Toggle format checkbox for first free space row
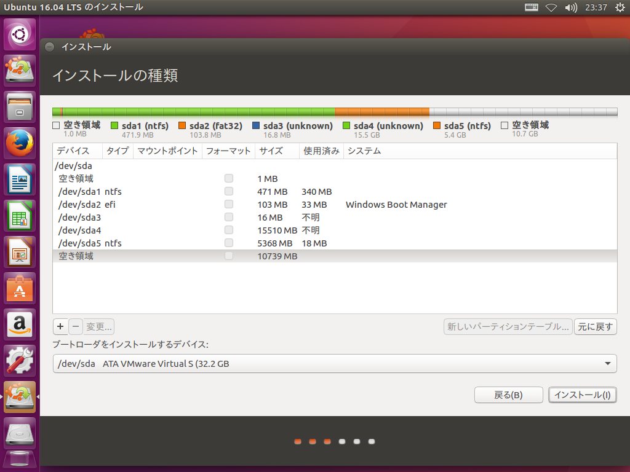Image resolution: width=630 pixels, height=472 pixels. [x=229, y=178]
